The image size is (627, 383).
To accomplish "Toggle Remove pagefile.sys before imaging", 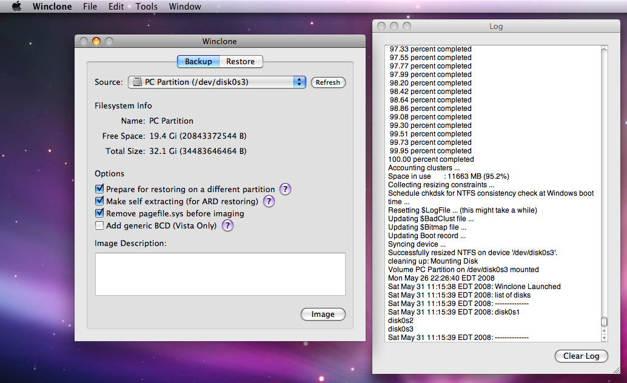I will 99,213.
